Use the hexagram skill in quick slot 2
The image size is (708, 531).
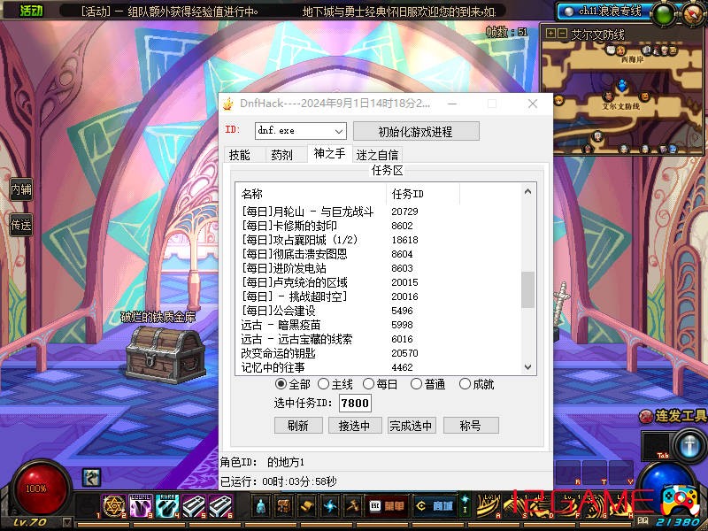click(x=114, y=505)
